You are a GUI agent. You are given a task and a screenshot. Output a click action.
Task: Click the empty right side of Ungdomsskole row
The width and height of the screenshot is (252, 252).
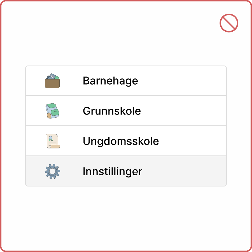click(x=193, y=141)
